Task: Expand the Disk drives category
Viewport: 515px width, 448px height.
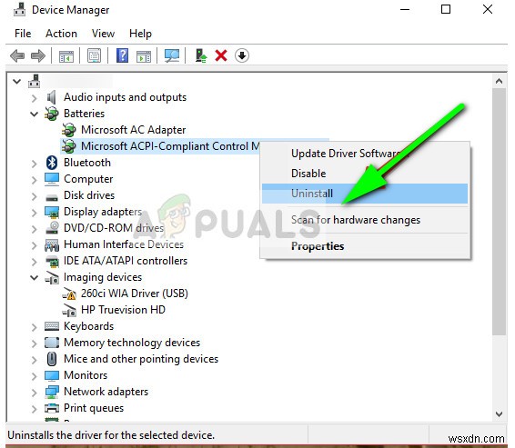Action: (x=35, y=196)
